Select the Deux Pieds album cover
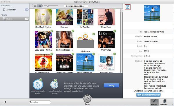 pos(106,17)
